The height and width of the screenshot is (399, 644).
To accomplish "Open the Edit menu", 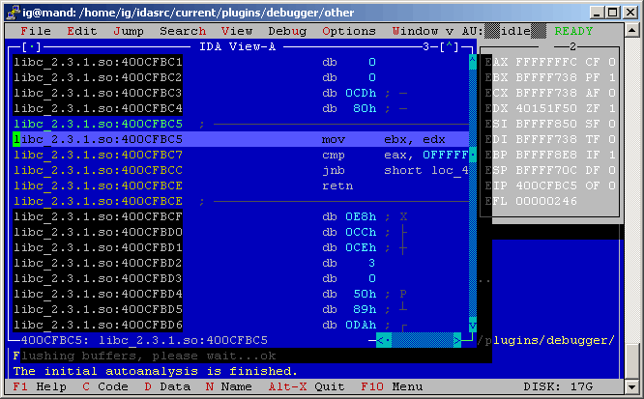I will pos(82,31).
